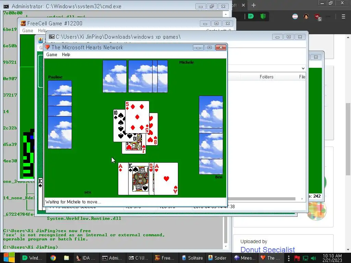Screen dimensions: 351x263
Task: Open Game menu in FreeCell window
Action: click(28, 30)
